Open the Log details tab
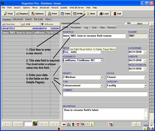Image resolution: width=155 pixels, height=131 pixels. [x=86, y=27]
